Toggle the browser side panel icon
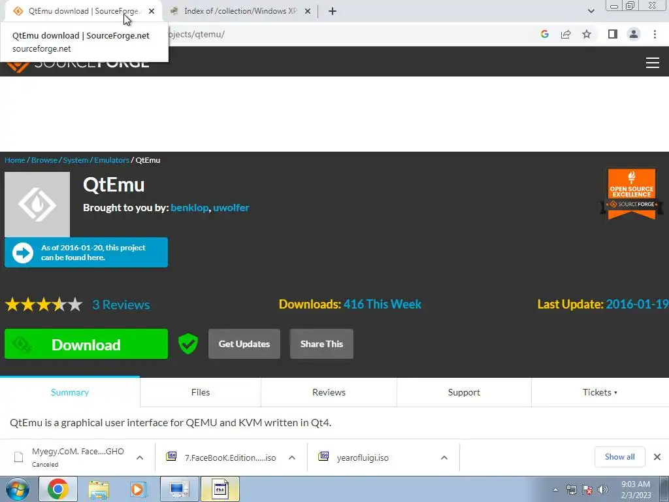Screen dimensions: 669x502 pyautogui.click(x=613, y=34)
